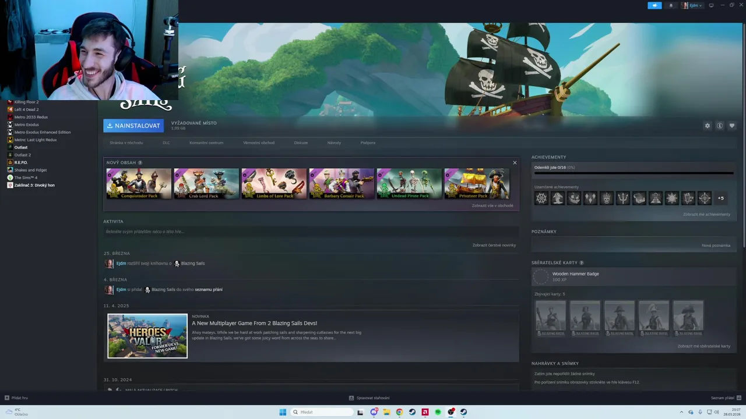
Task: Open Chrome from the taskbar
Action: [399, 412]
